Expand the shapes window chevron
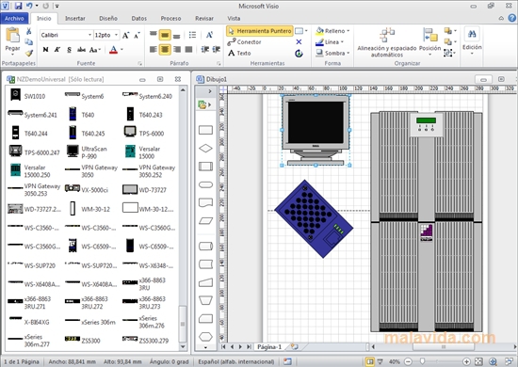This screenshot has height=367, width=518. [209, 91]
